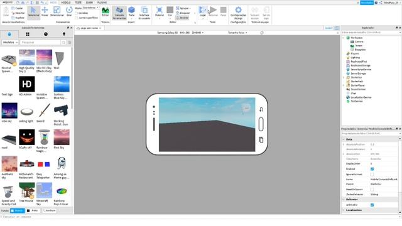This screenshot has width=402, height=226.
Task: Choose the Dimensionar scale tool
Action: (57, 12)
